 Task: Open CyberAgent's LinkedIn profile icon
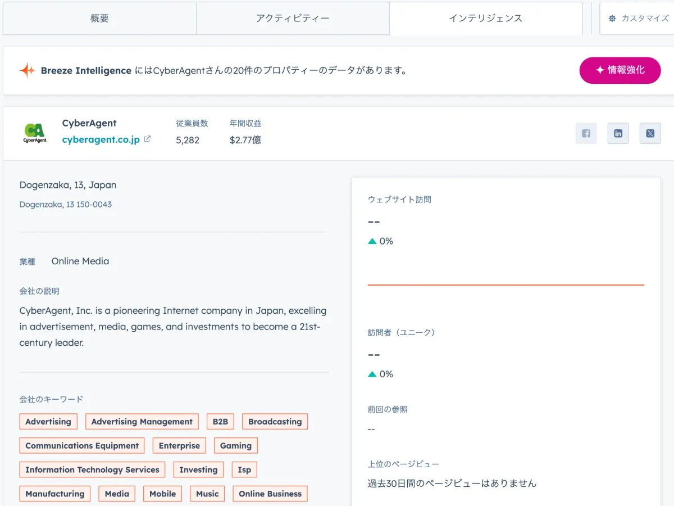click(x=618, y=133)
